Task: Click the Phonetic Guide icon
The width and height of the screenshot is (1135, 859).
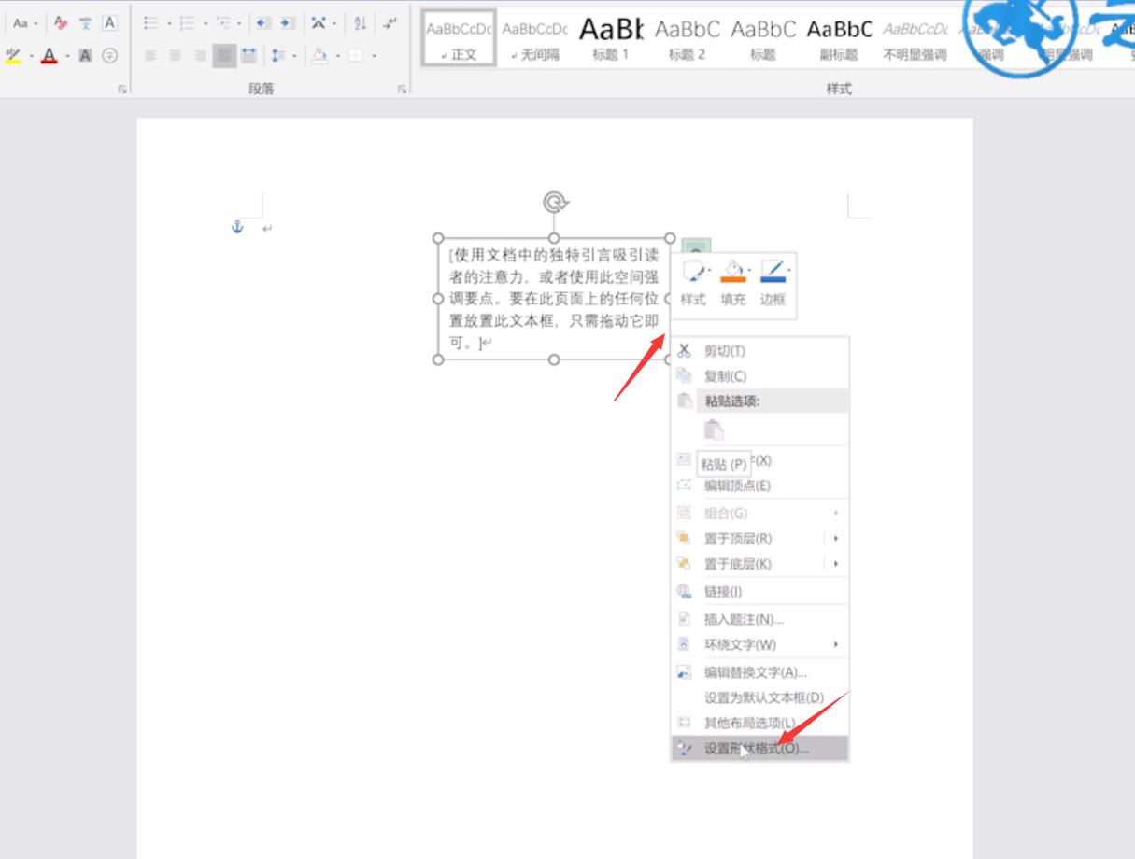Action: (x=85, y=23)
